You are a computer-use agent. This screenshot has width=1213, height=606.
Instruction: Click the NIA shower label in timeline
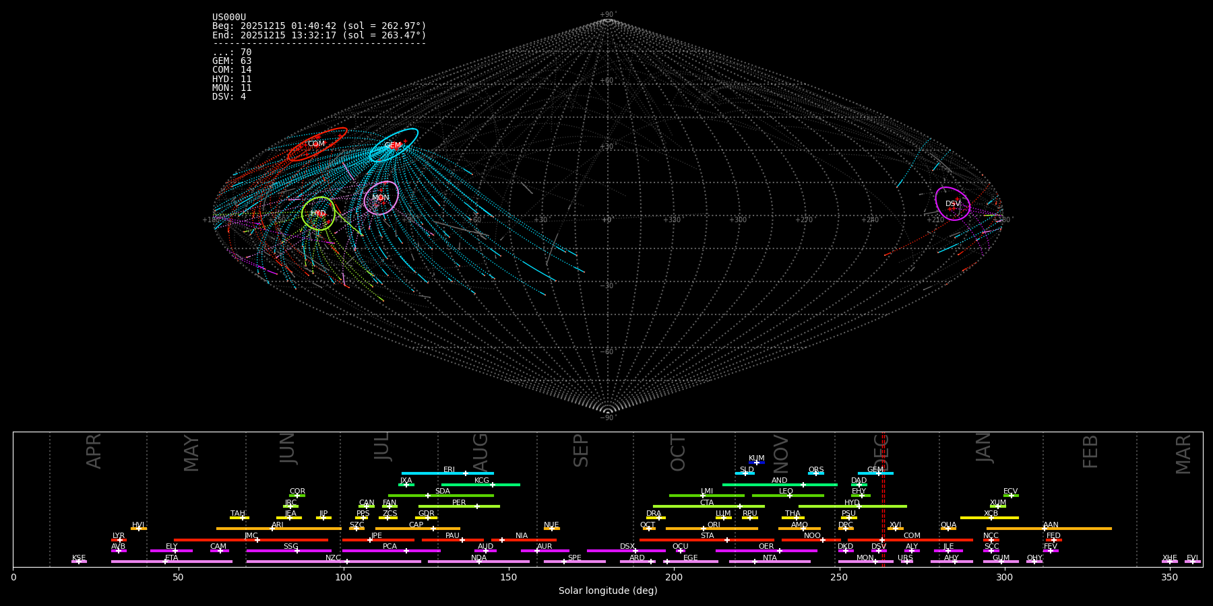pos(522,536)
